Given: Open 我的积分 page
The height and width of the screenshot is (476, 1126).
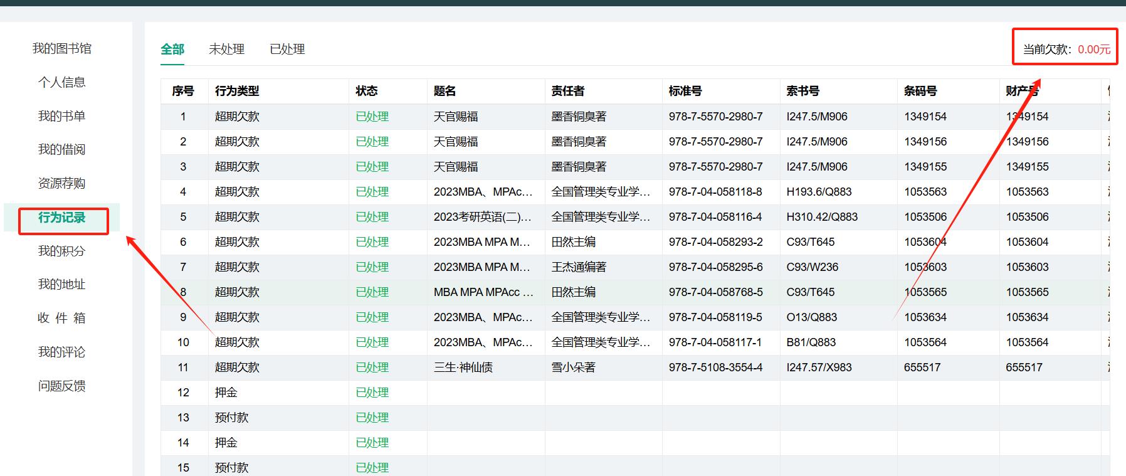Looking at the screenshot, I should click(61, 251).
